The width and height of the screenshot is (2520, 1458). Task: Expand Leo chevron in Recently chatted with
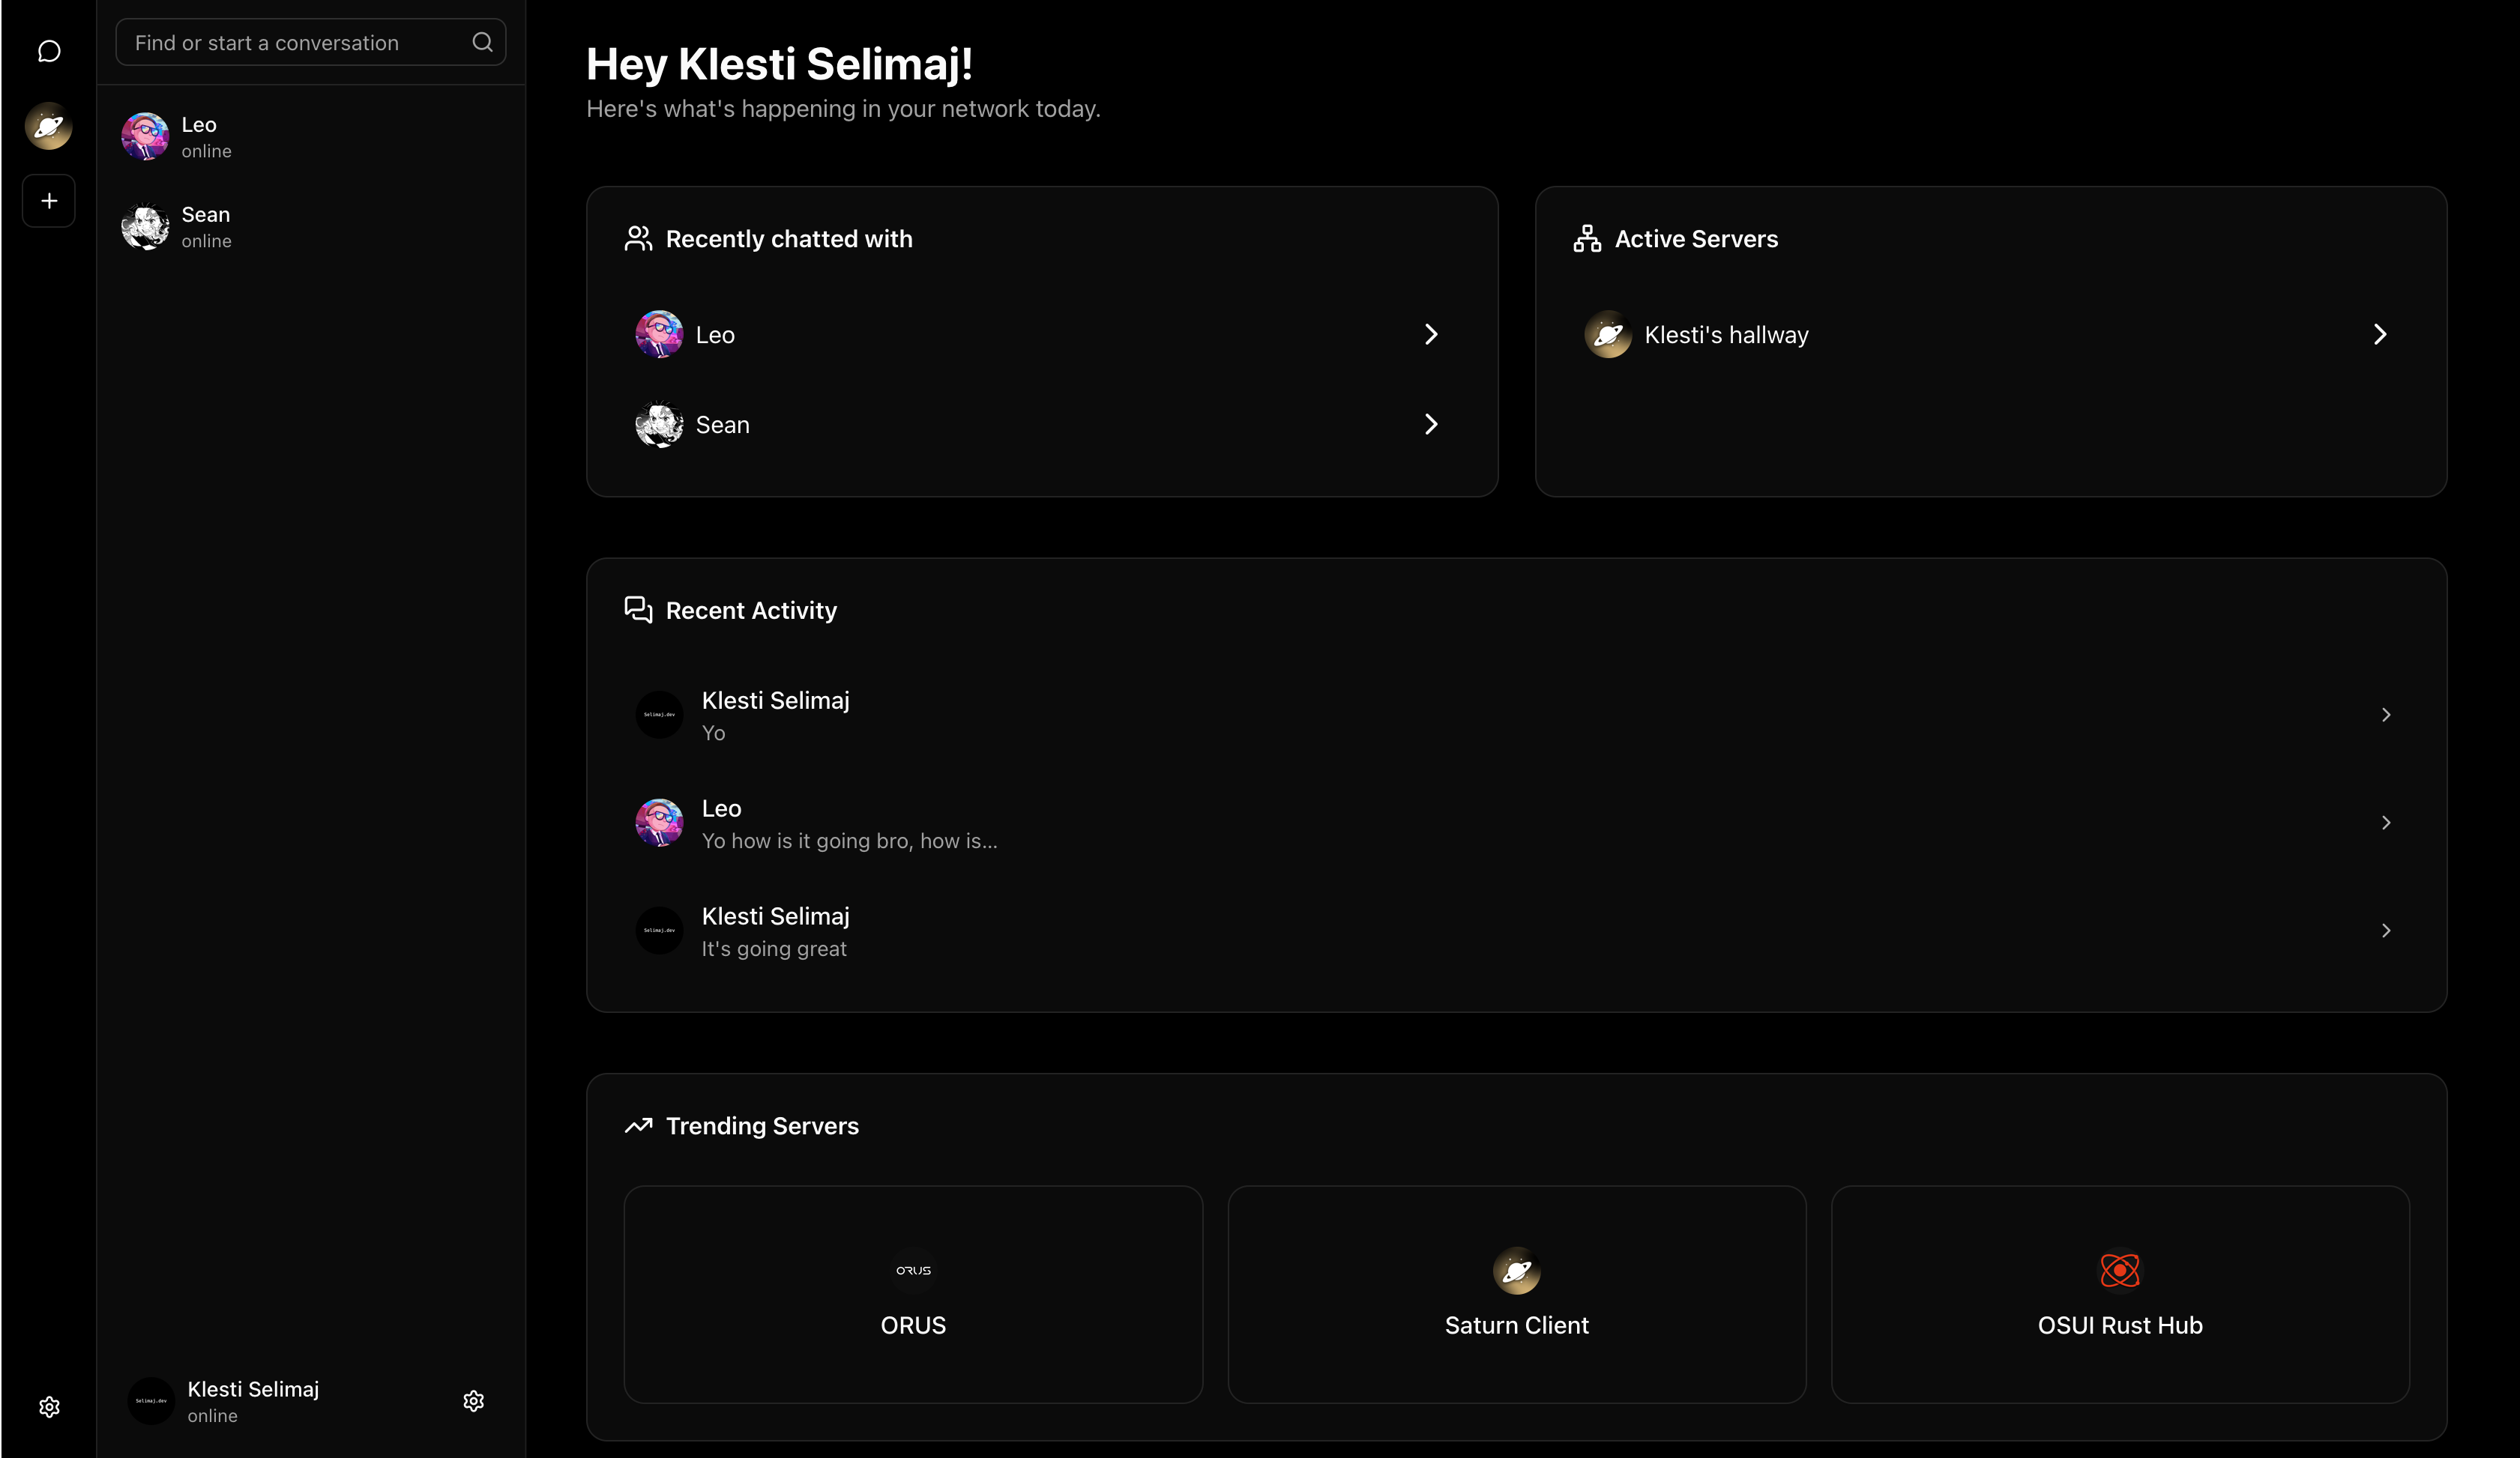pyautogui.click(x=1431, y=335)
